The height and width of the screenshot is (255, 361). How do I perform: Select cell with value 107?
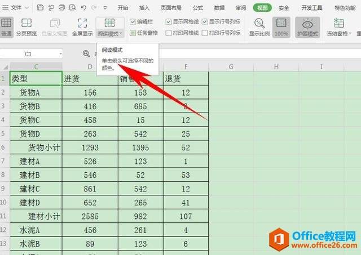[186, 216]
